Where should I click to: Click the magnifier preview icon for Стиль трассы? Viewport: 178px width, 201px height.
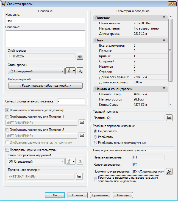click(80, 71)
